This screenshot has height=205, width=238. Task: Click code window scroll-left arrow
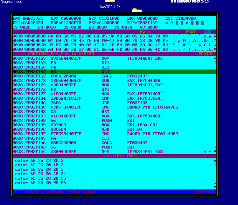click(205, 152)
